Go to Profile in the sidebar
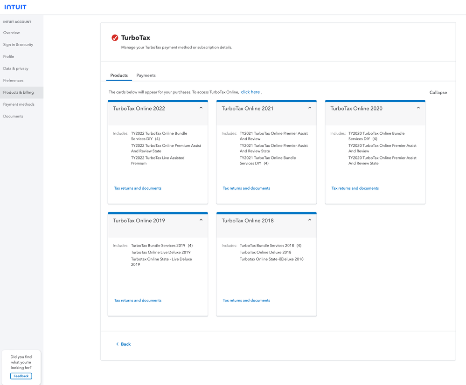Image resolution: width=466 pixels, height=385 pixels. tap(22, 56)
